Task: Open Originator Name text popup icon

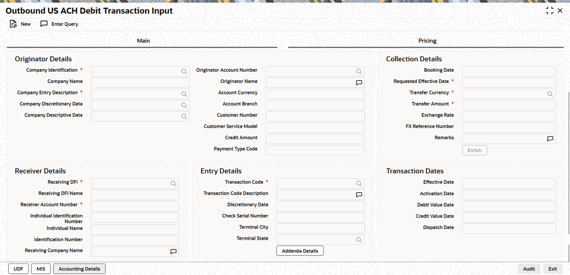Action: click(x=359, y=83)
